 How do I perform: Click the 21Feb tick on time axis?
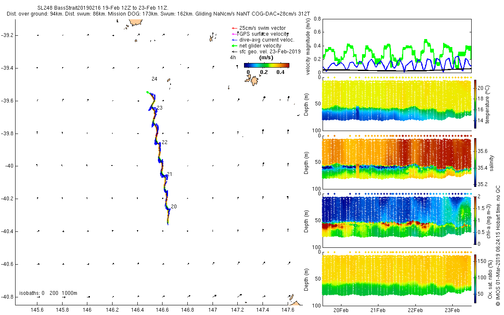coord(378,310)
